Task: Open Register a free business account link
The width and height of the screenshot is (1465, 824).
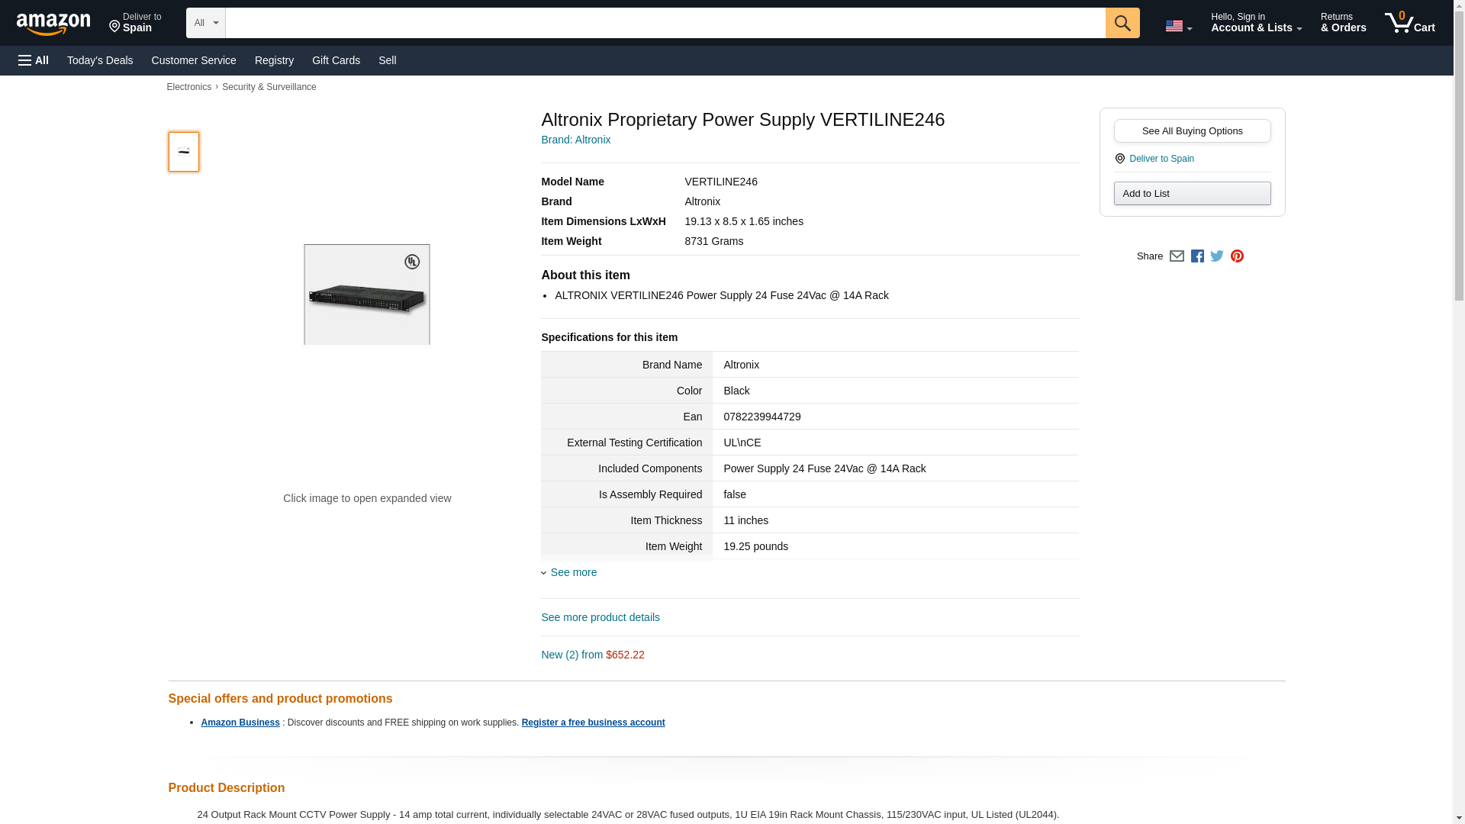Action: click(593, 723)
